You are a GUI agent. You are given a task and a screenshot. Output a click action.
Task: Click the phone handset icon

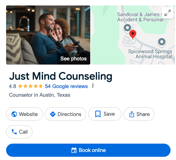14,132
